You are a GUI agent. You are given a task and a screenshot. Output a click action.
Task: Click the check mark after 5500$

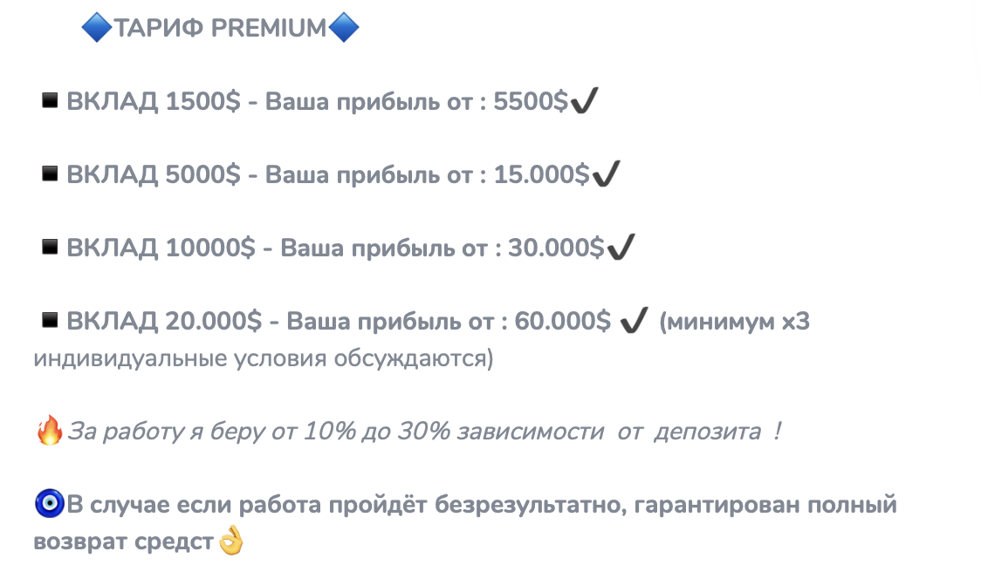[584, 102]
